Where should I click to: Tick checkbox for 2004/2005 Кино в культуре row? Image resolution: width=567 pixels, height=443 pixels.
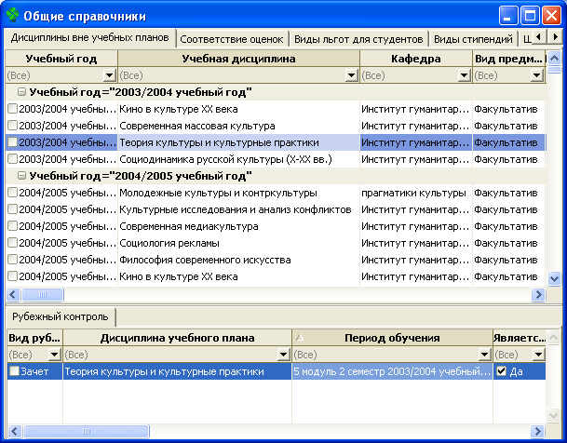click(13, 276)
